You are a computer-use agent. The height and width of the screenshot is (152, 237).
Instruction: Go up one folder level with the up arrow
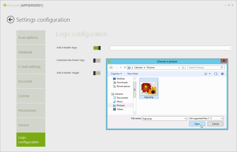(x=125, y=68)
